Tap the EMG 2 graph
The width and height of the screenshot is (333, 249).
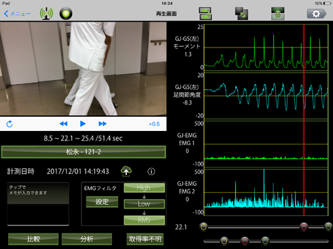tap(266, 192)
